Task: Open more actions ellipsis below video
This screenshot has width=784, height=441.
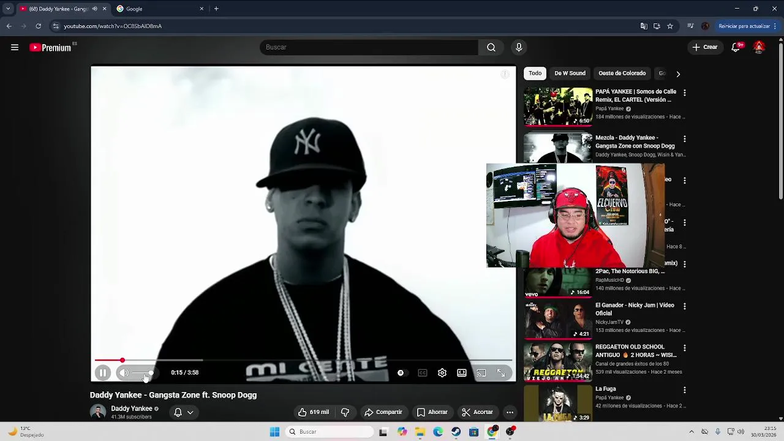Action: (510, 412)
